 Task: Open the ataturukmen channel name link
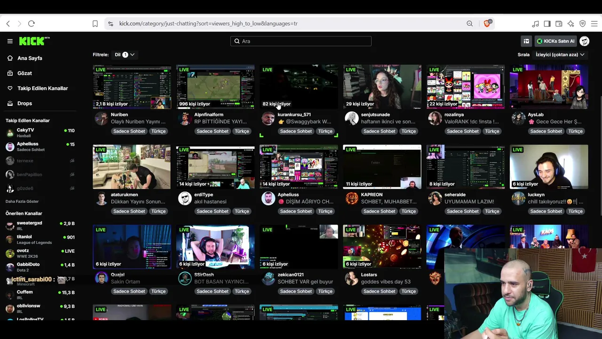tap(125, 194)
